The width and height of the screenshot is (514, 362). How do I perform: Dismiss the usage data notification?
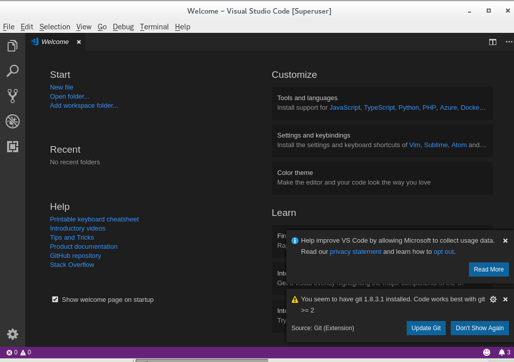point(505,241)
